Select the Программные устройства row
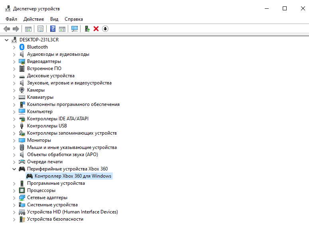Image resolution: width=309 pixels, height=229 pixels. (x=56, y=183)
